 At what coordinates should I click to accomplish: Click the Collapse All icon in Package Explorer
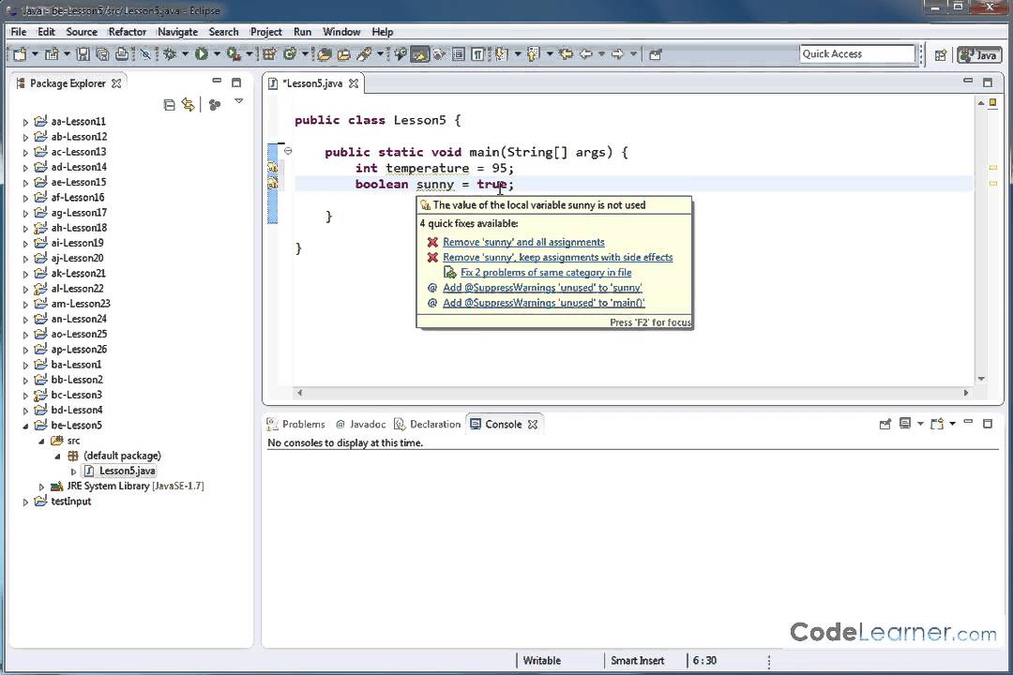[x=169, y=105]
